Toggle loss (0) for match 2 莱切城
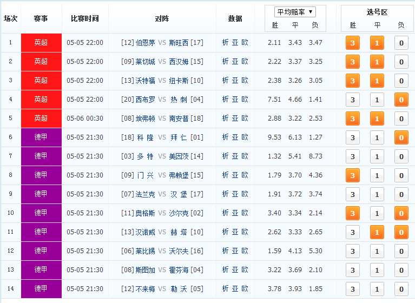 pyautogui.click(x=401, y=62)
